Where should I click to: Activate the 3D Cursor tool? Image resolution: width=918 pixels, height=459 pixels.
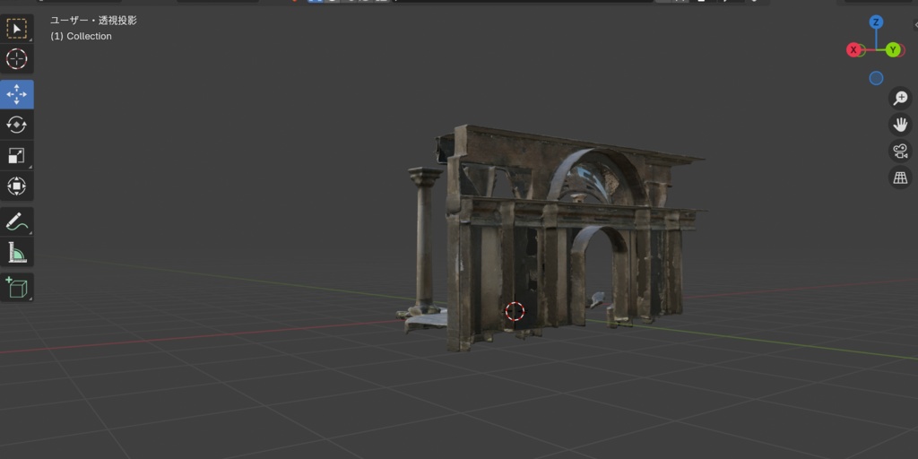pos(16,59)
